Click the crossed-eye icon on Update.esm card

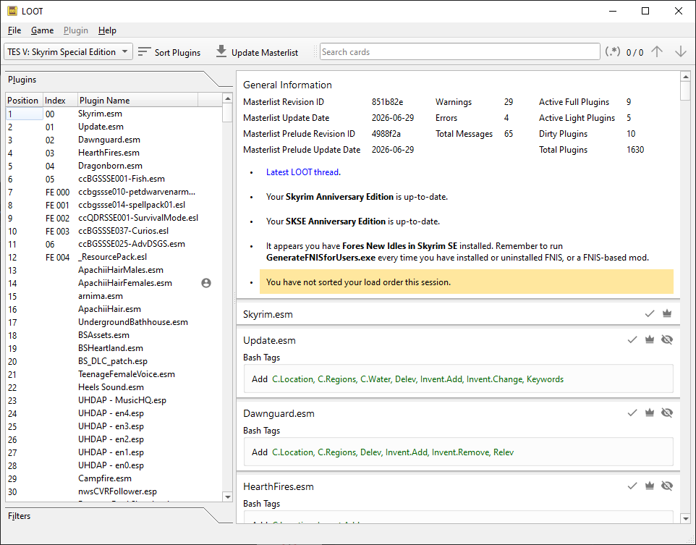(667, 339)
